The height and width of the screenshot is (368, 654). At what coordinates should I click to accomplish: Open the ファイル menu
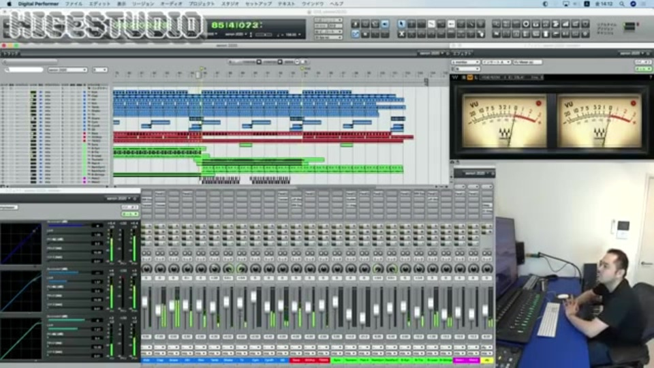[x=73, y=3]
